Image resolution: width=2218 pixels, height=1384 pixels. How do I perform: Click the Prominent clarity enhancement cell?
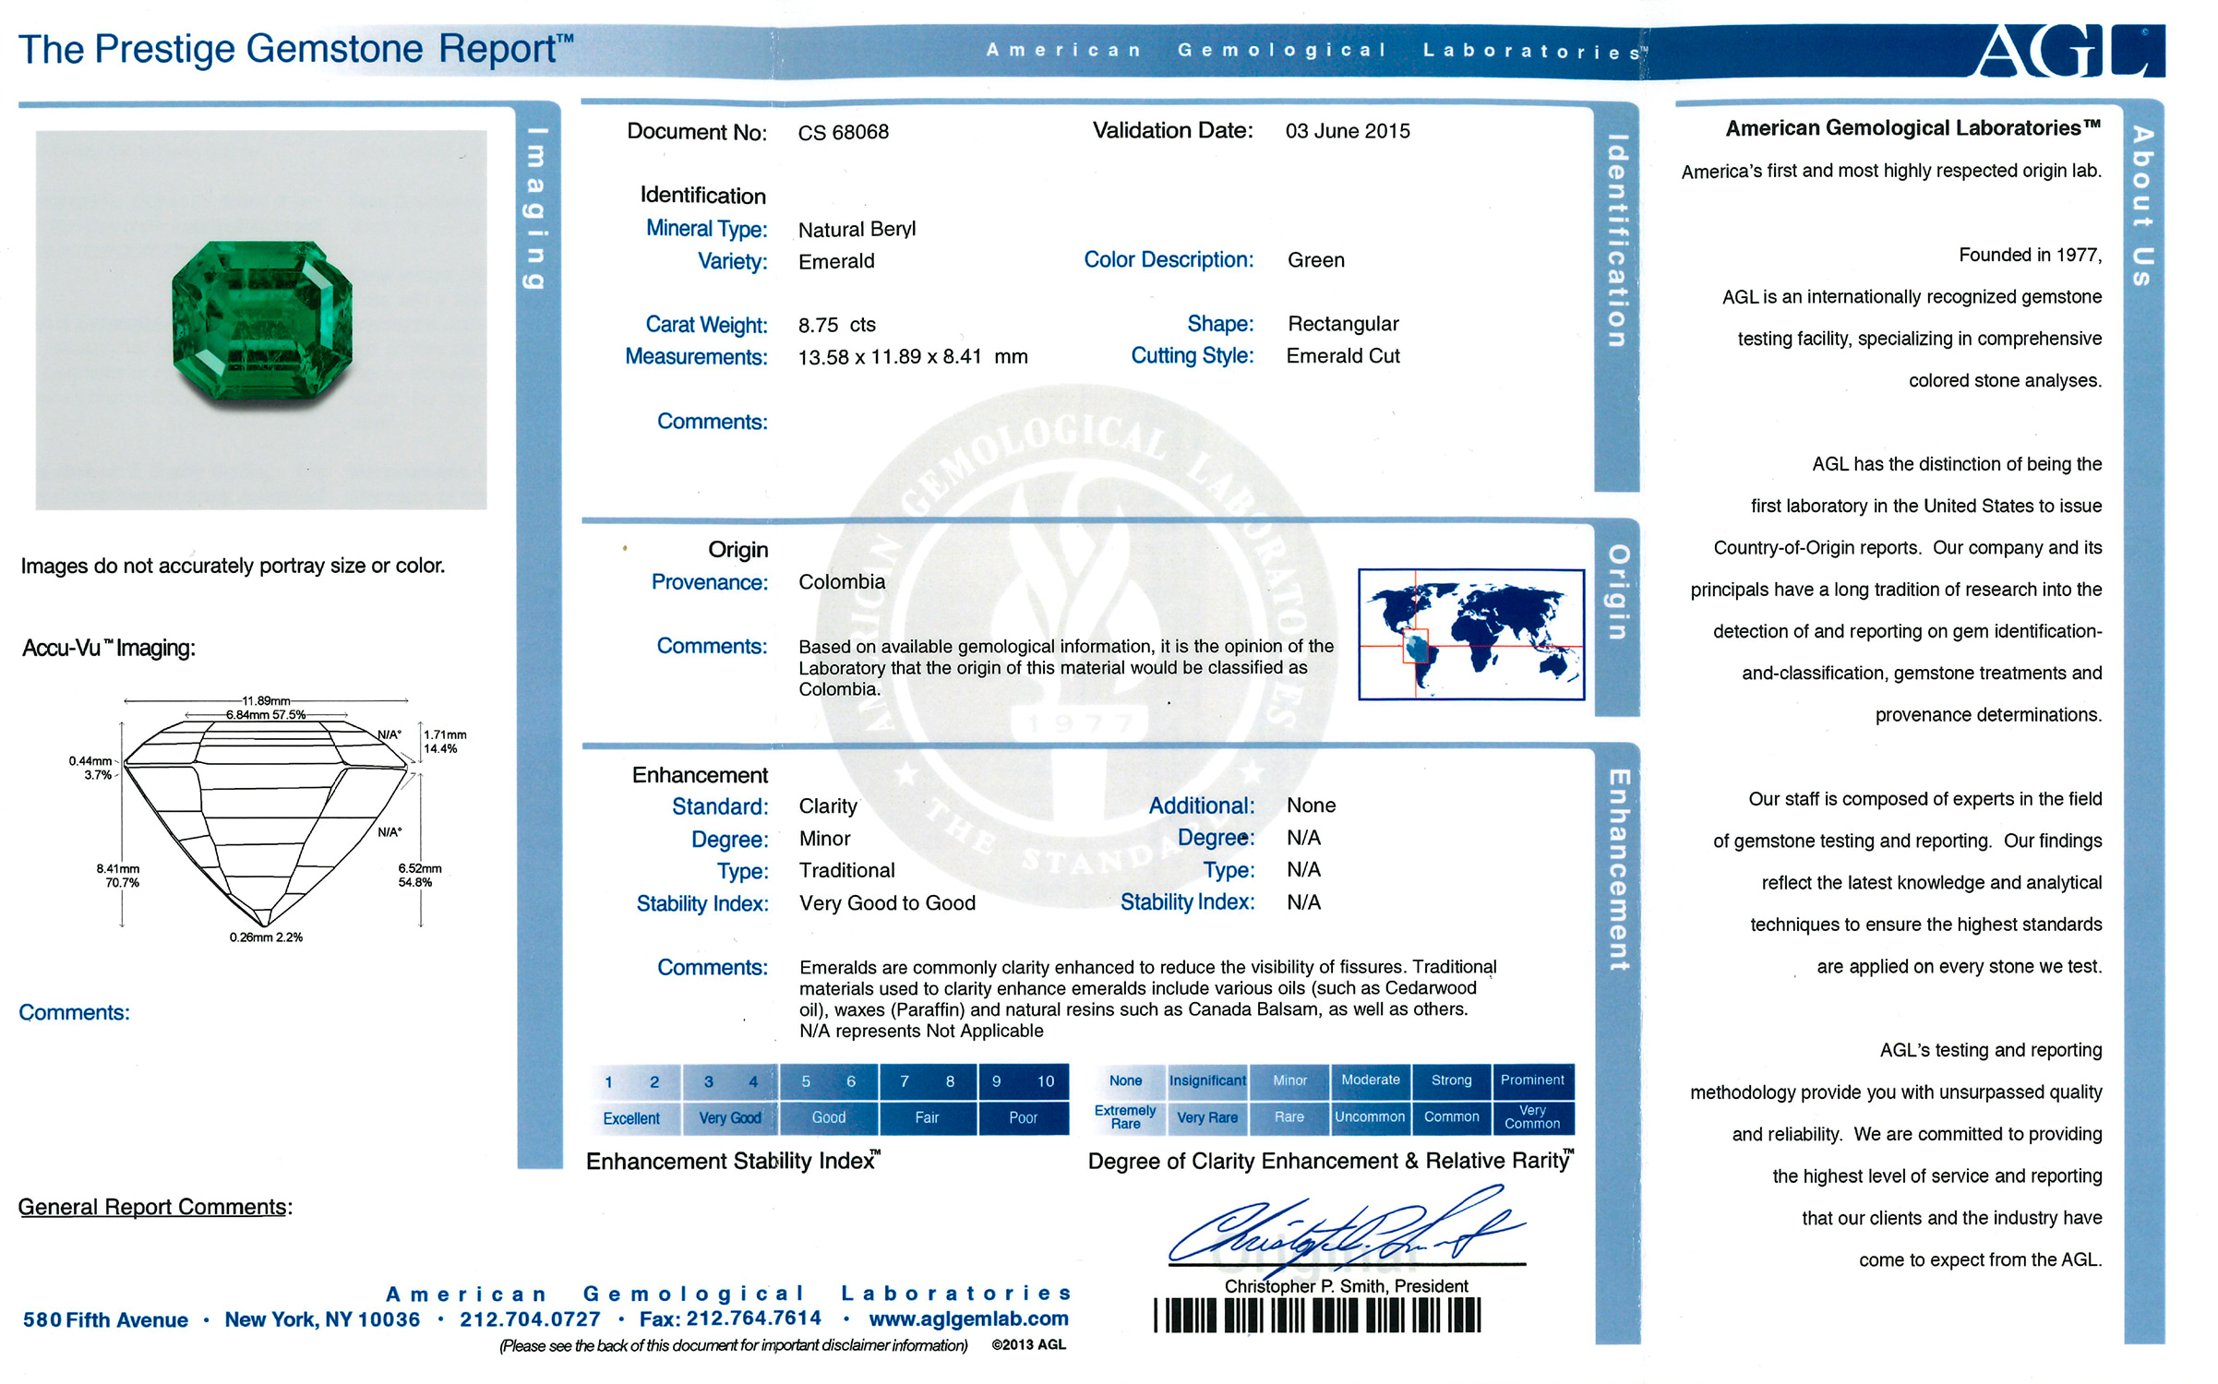click(x=1532, y=1080)
